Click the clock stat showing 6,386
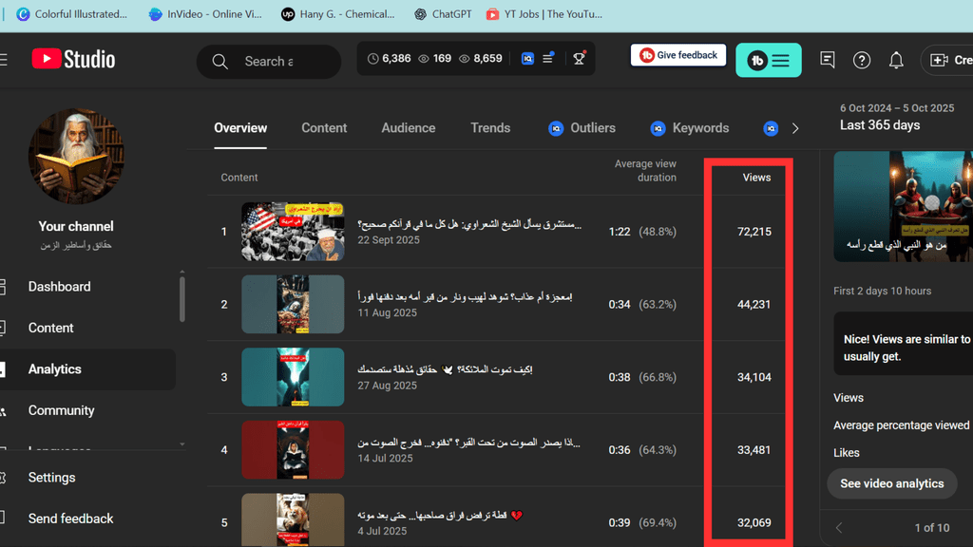 click(389, 58)
